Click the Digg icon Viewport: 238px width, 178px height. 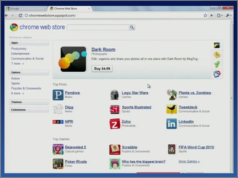[x=58, y=109]
